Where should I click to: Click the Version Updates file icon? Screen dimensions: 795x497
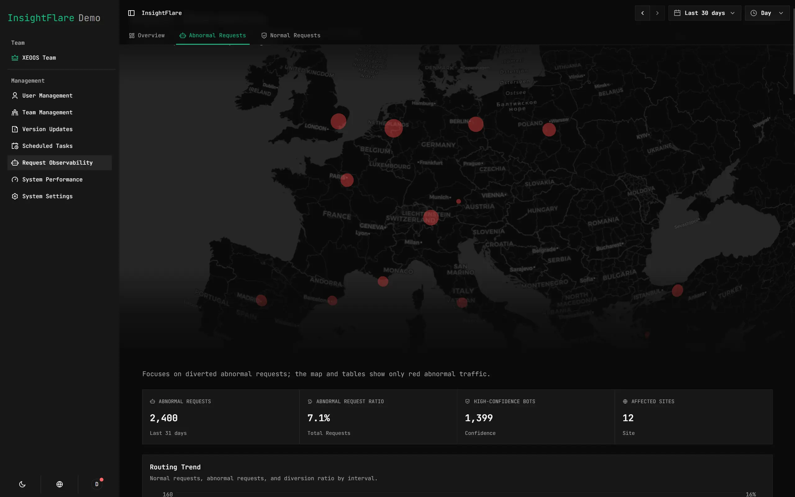coord(15,129)
